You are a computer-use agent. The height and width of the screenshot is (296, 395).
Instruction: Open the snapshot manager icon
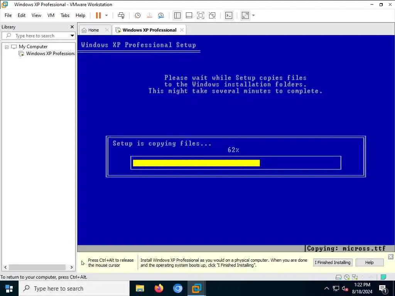tap(161, 15)
